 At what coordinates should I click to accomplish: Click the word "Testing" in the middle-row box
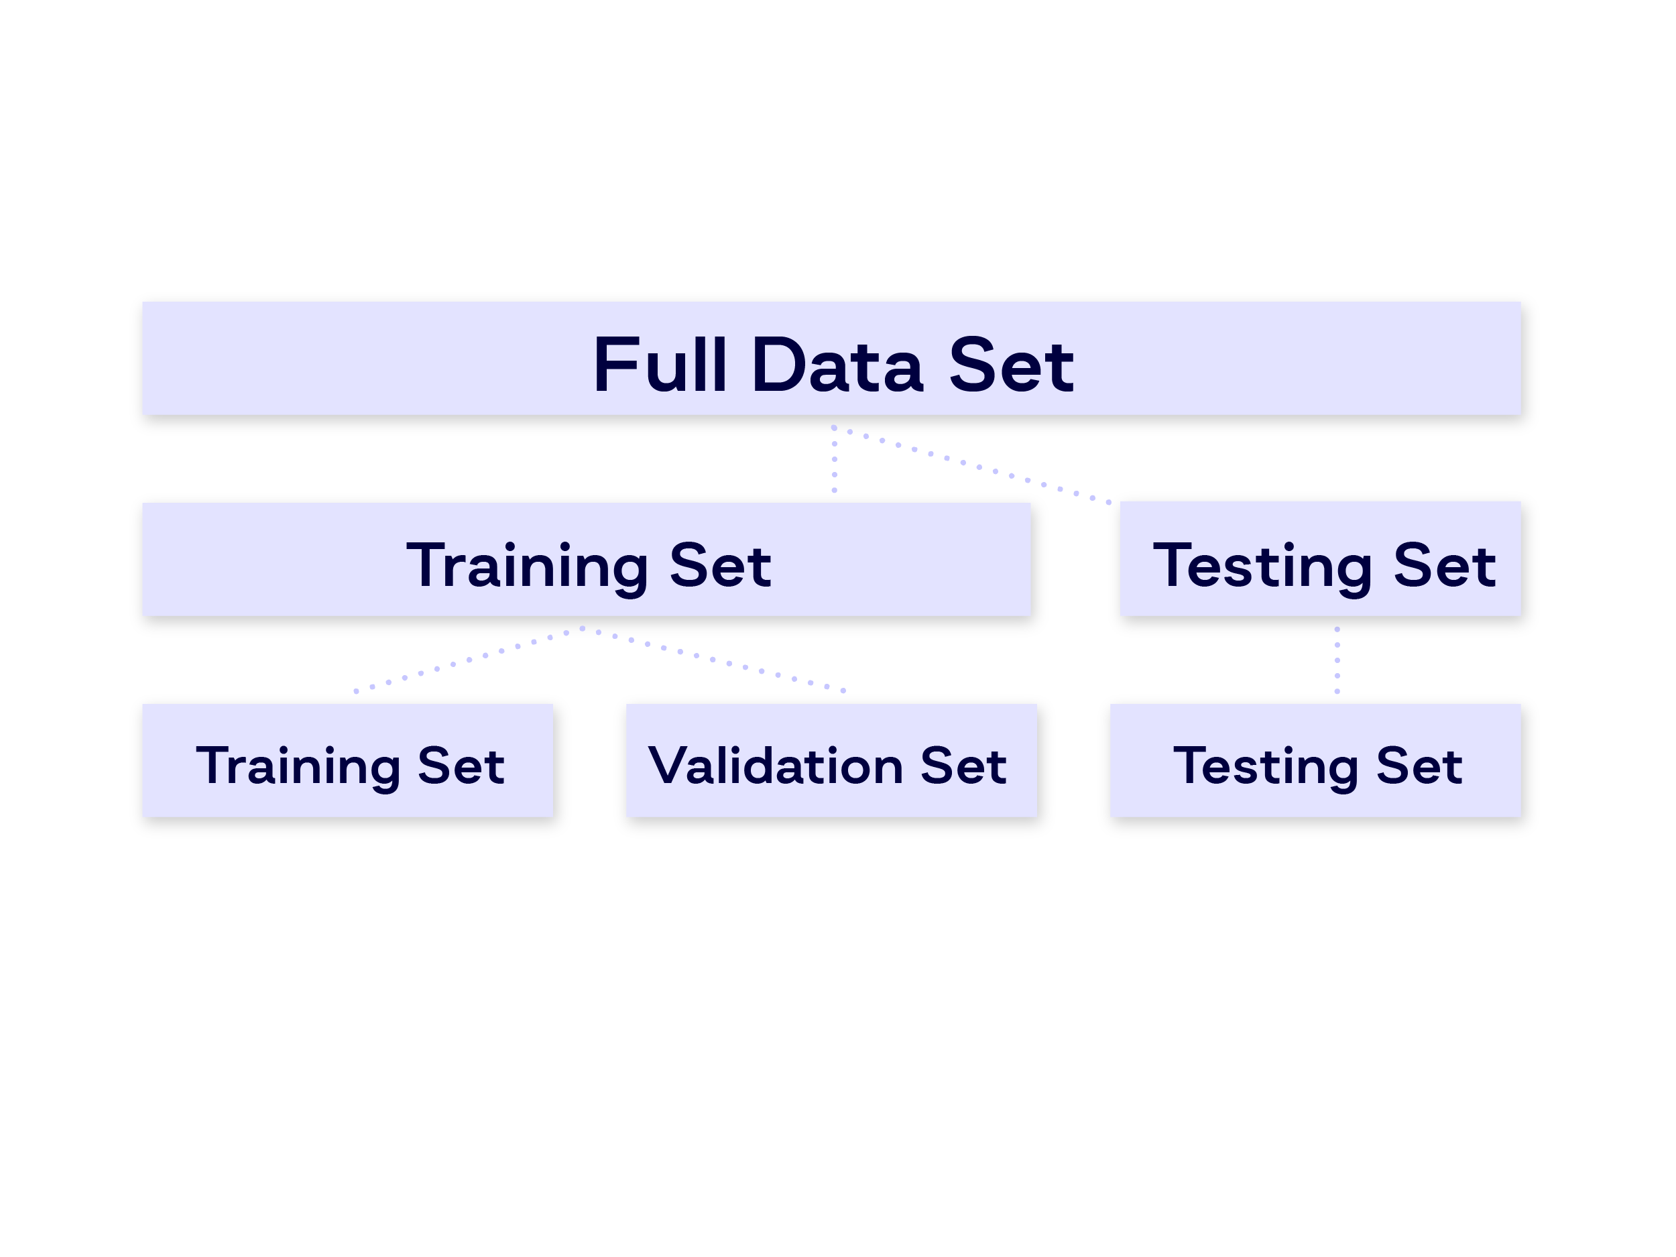pos(1262,568)
